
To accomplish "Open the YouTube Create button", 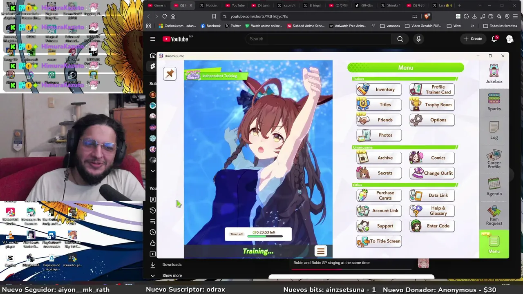I will (473, 39).
